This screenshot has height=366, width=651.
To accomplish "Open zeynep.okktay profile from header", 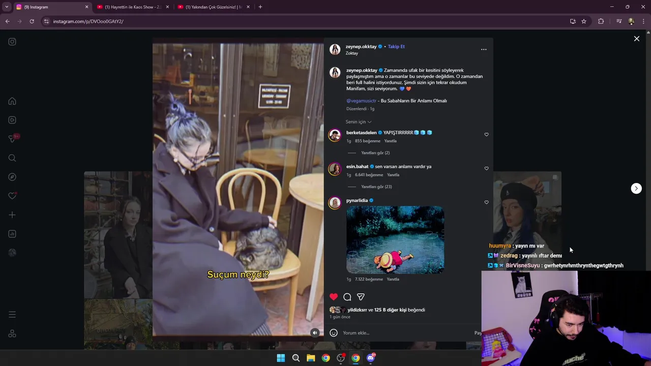I will coord(361,46).
